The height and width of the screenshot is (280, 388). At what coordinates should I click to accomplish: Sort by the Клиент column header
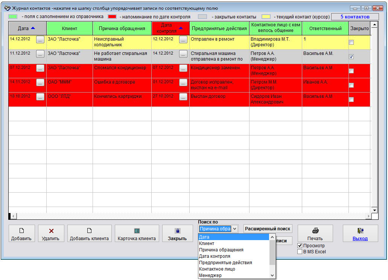pos(70,29)
